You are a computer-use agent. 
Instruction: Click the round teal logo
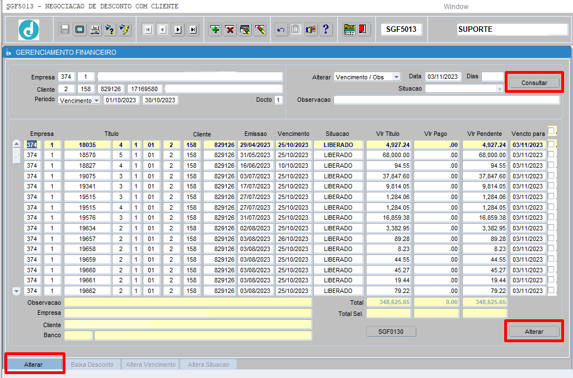click(29, 30)
